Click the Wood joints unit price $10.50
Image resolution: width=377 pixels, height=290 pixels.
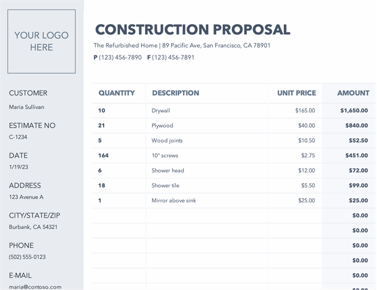tap(306, 141)
